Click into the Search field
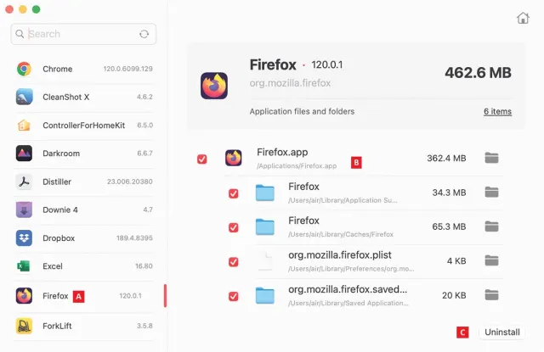 tap(83, 34)
